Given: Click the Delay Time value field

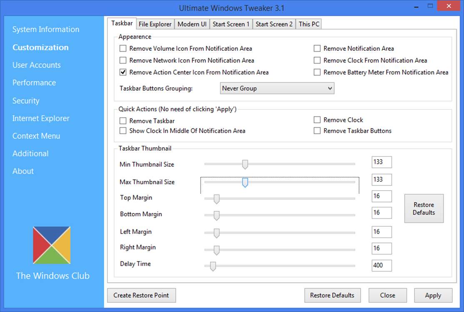Looking at the screenshot, I should click(x=382, y=265).
